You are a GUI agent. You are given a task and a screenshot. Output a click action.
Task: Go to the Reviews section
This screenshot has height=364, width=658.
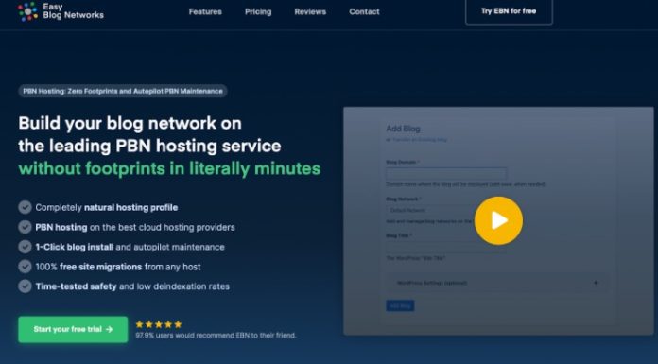(x=310, y=11)
